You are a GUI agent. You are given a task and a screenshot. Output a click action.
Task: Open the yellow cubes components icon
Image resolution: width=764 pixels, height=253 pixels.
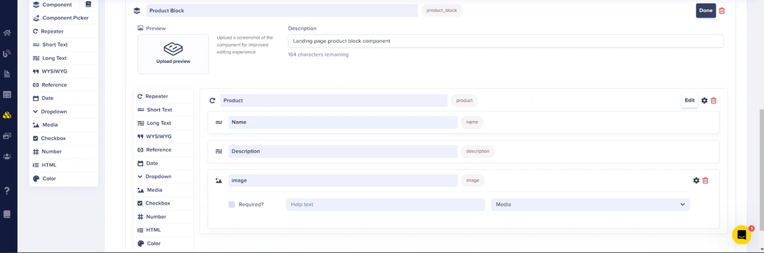(x=7, y=115)
